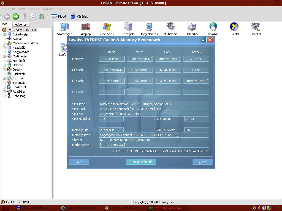Open the Kedvencek menu in menu bar
This screenshot has height=211, width=282.
pyautogui.click(x=34, y=9)
